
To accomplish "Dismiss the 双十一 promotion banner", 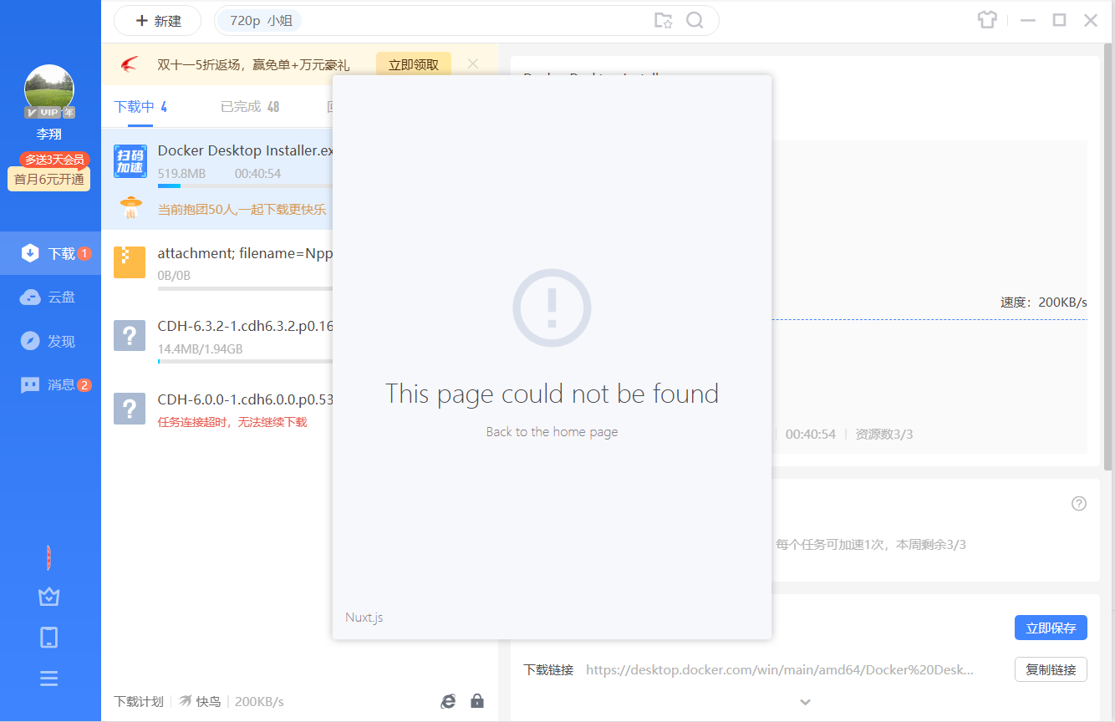I will [x=473, y=64].
